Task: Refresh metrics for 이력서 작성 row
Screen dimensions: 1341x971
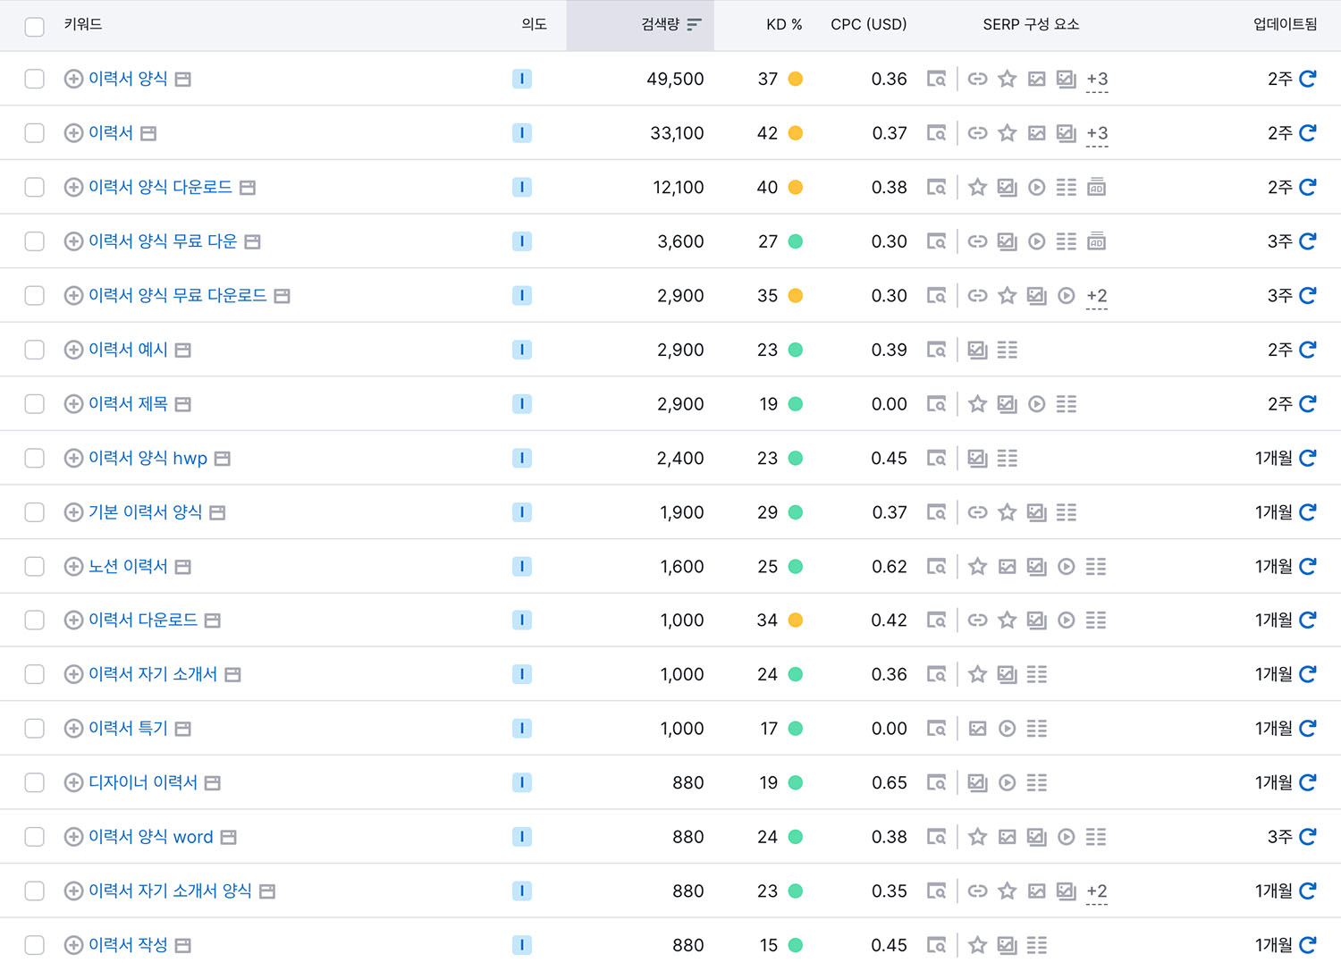Action: click(x=1307, y=945)
